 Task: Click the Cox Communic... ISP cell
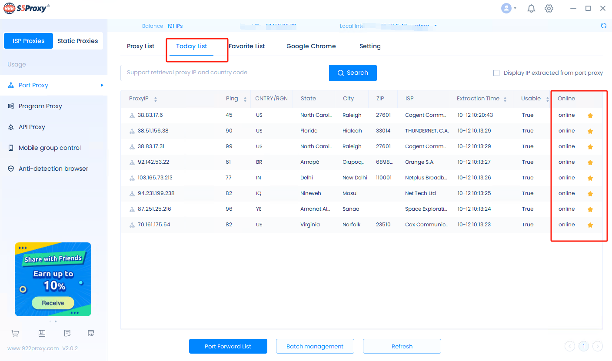[426, 225]
